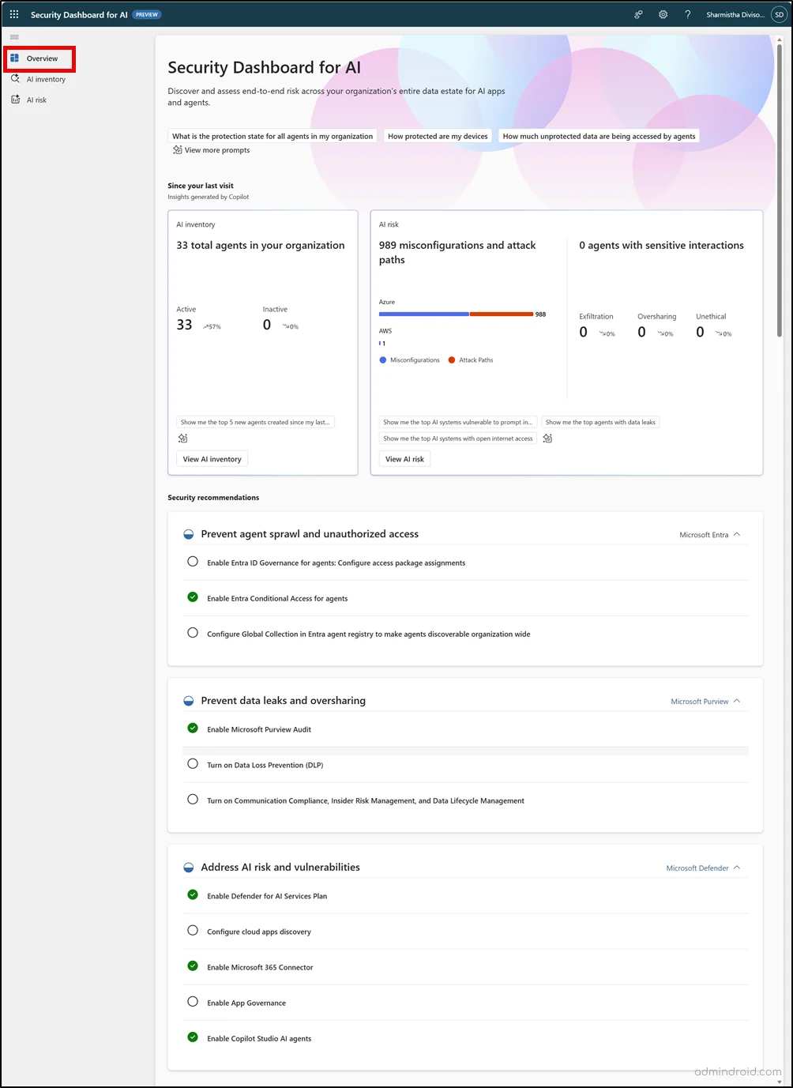Select Configure cloud apps discovery
793x1088 pixels.
point(192,930)
